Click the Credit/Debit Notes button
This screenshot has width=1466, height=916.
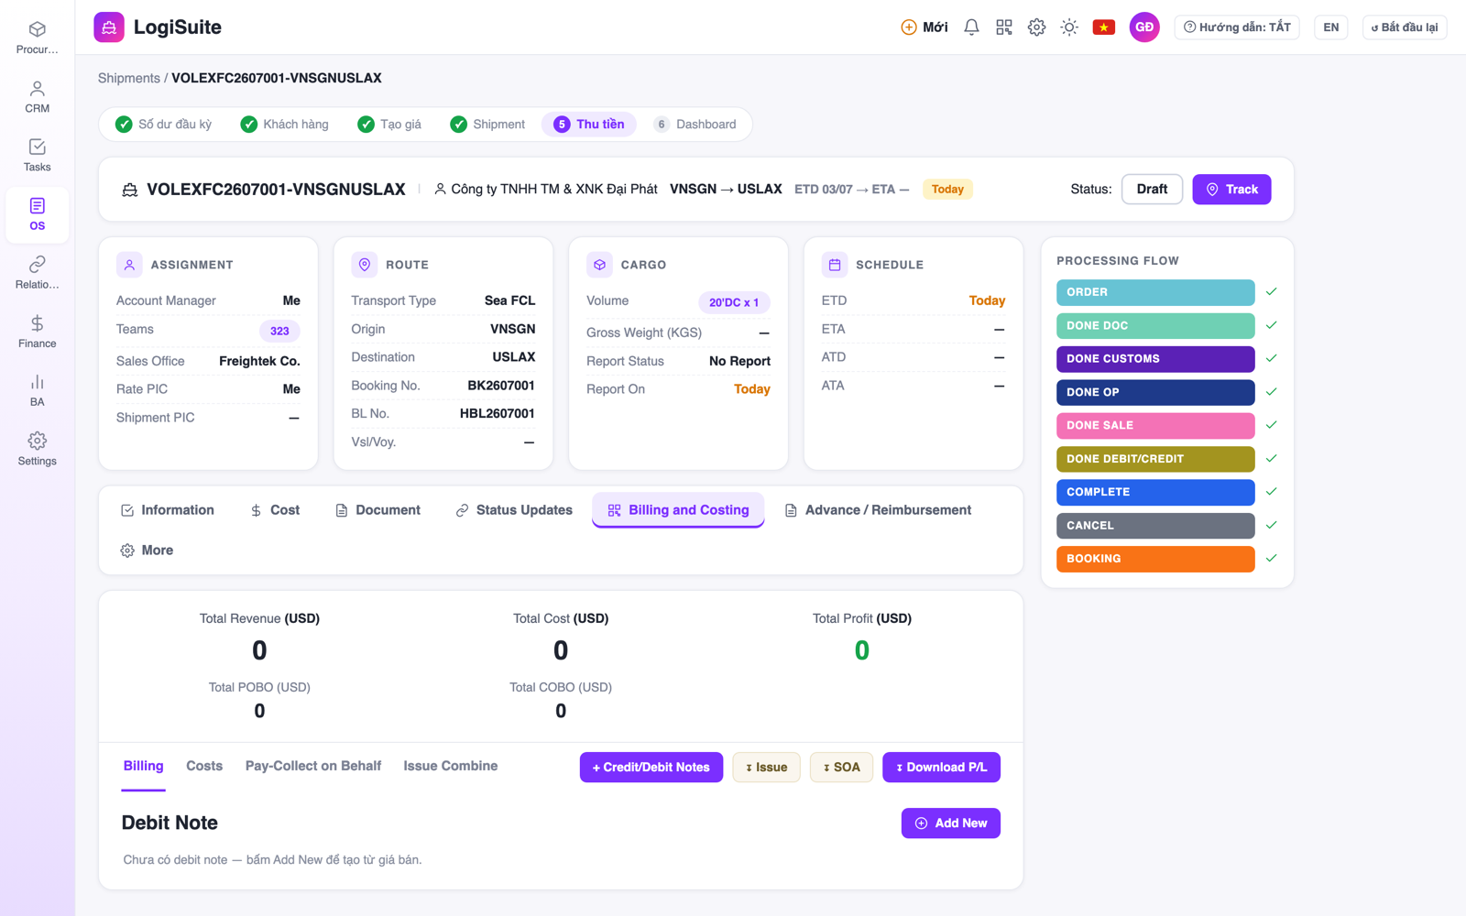pyautogui.click(x=651, y=768)
